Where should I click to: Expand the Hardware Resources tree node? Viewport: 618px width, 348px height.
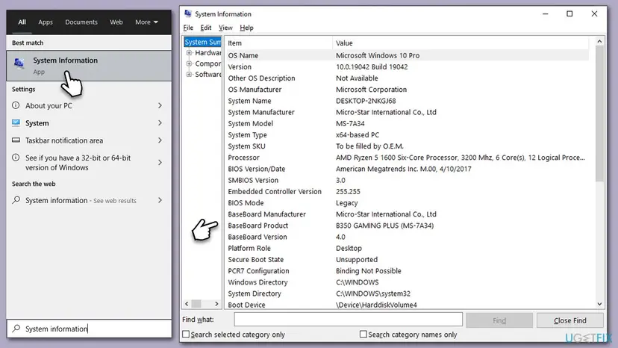point(189,52)
